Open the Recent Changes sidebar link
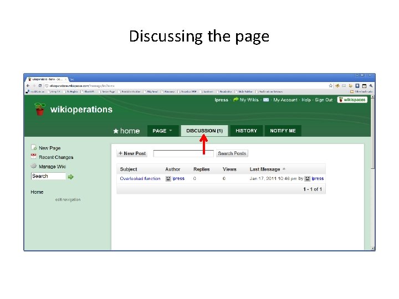Screen dimensions: 399x299 [x=56, y=157]
